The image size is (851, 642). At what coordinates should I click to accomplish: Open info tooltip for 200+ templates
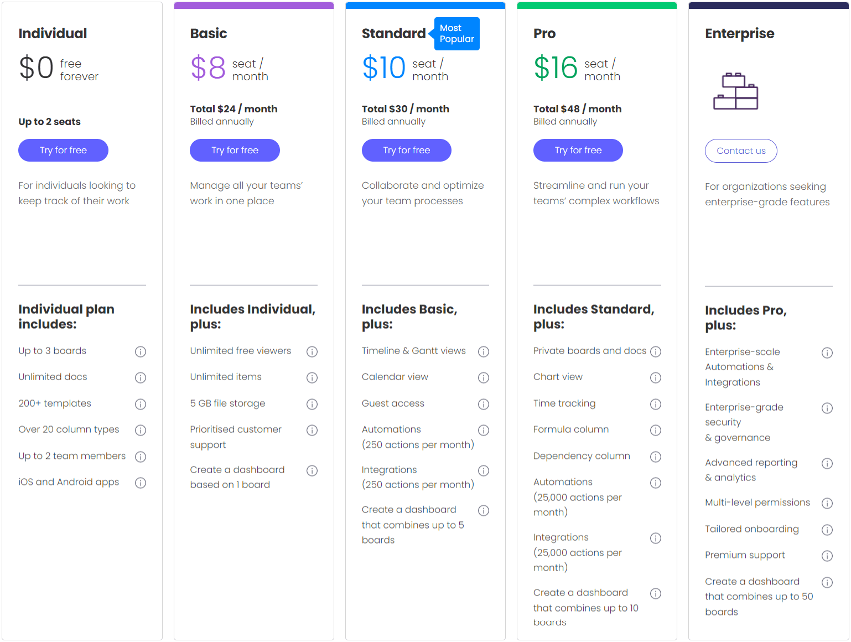tap(141, 404)
